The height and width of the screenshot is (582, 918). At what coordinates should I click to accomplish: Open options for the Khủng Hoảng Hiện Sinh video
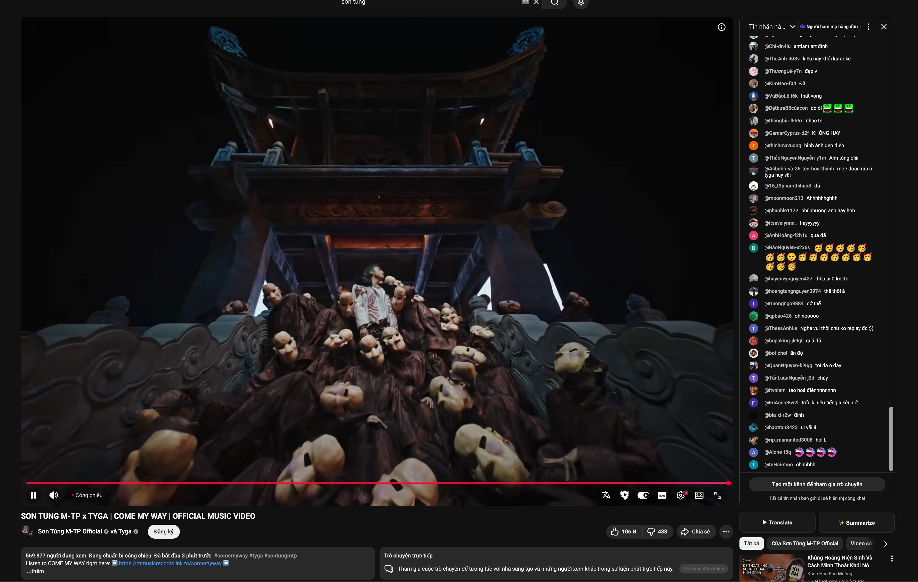(892, 559)
